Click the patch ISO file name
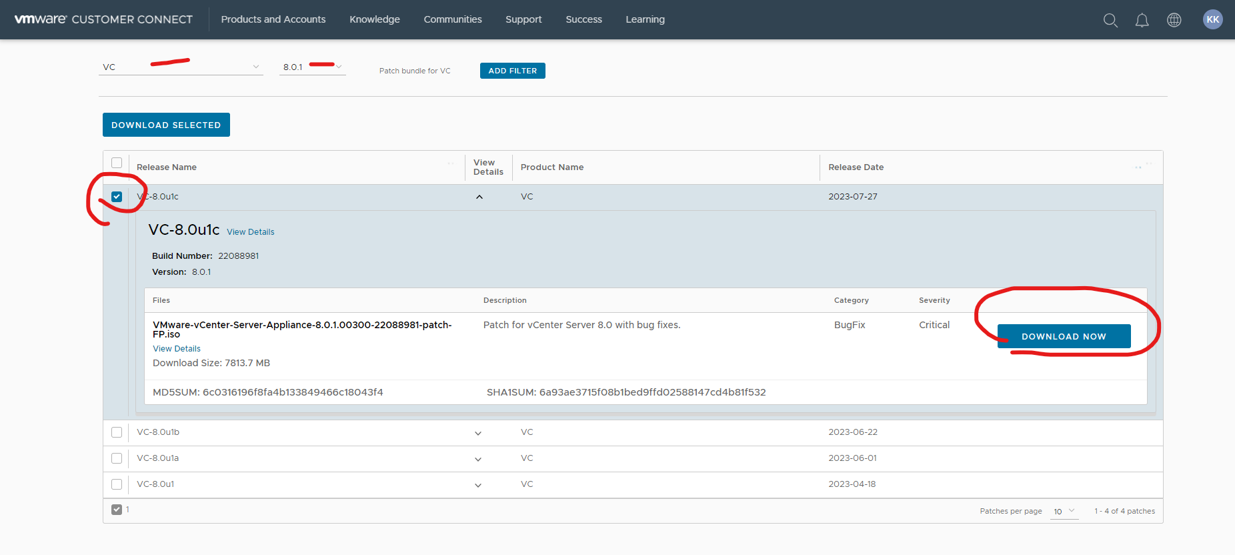This screenshot has width=1235, height=555. [302, 330]
